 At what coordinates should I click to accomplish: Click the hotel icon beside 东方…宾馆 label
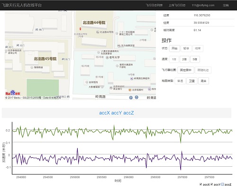click(119, 45)
